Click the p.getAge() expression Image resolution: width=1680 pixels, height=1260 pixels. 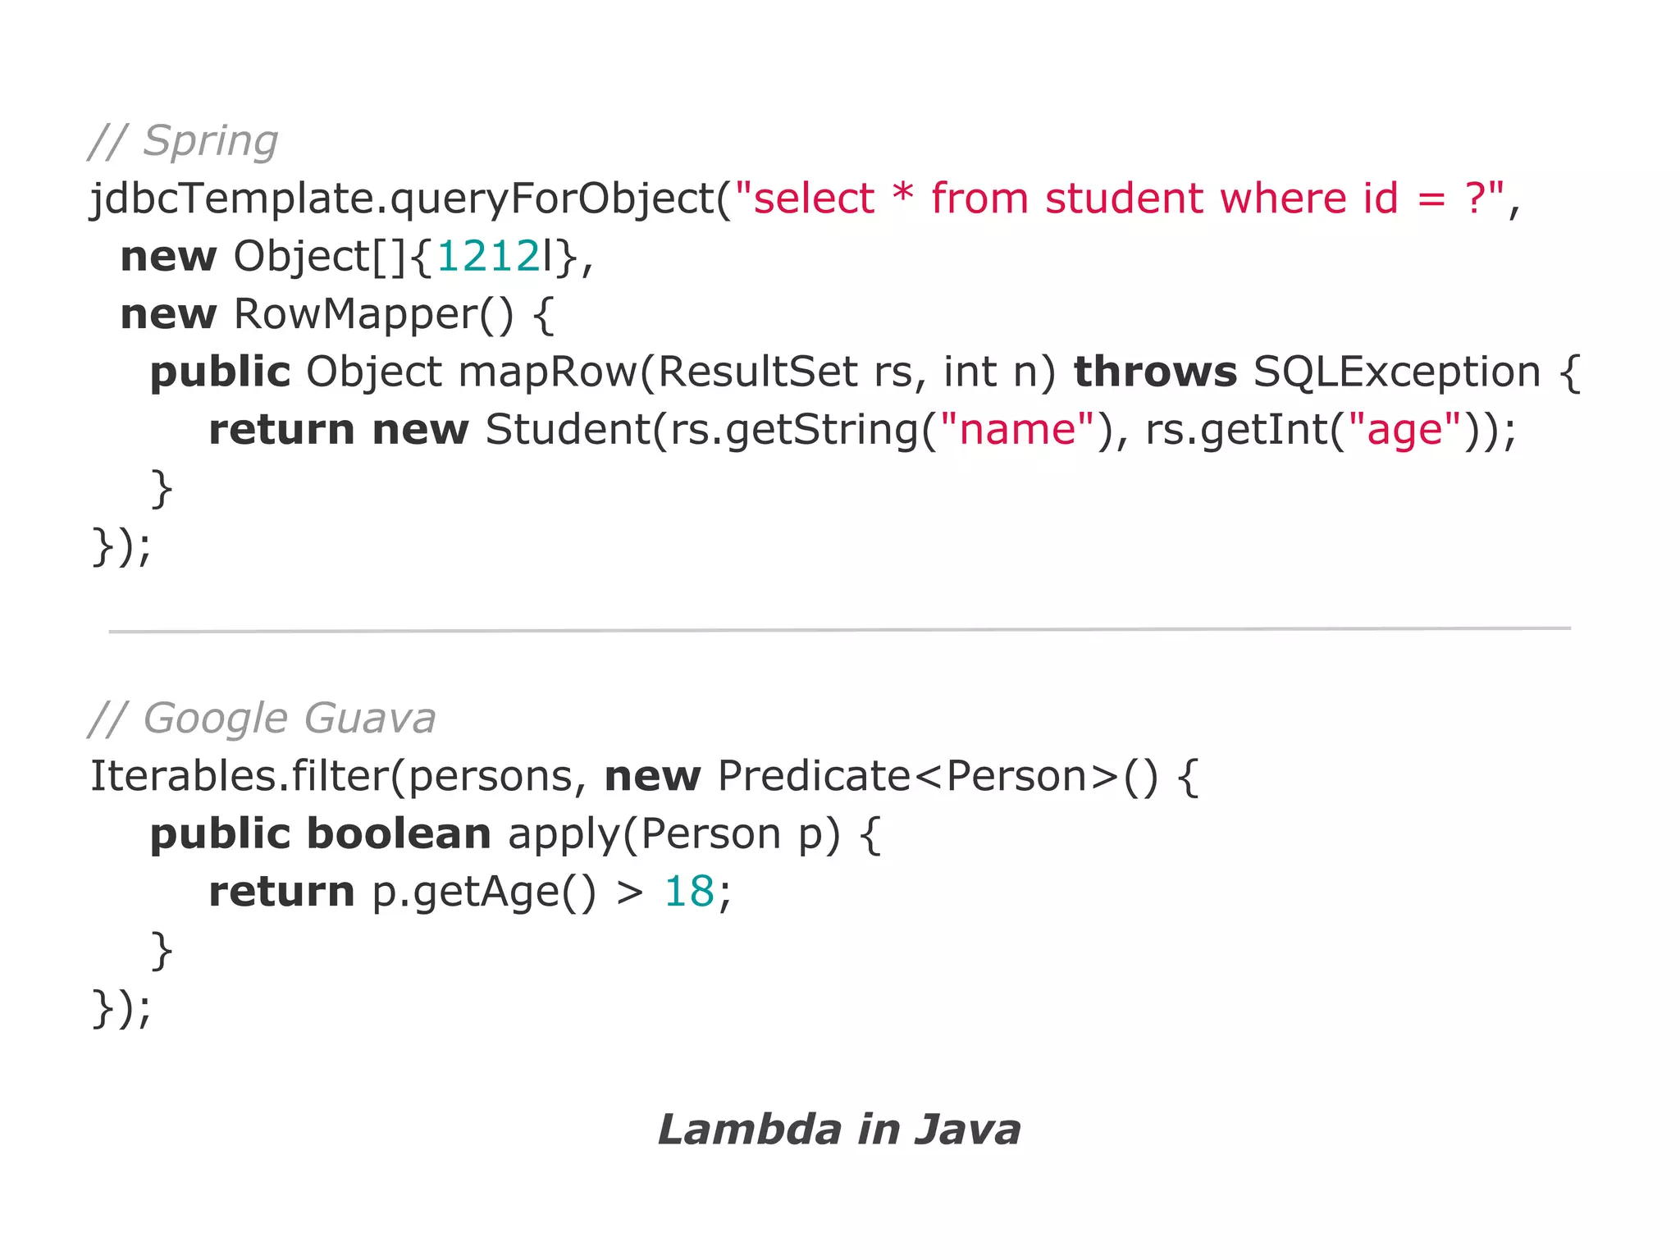(x=484, y=892)
